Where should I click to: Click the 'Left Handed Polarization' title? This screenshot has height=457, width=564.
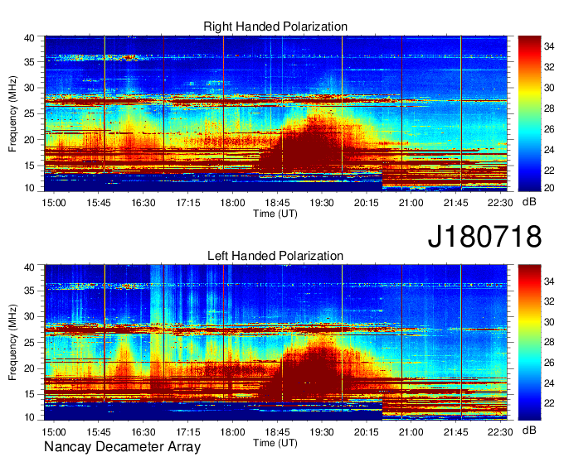tap(275, 256)
